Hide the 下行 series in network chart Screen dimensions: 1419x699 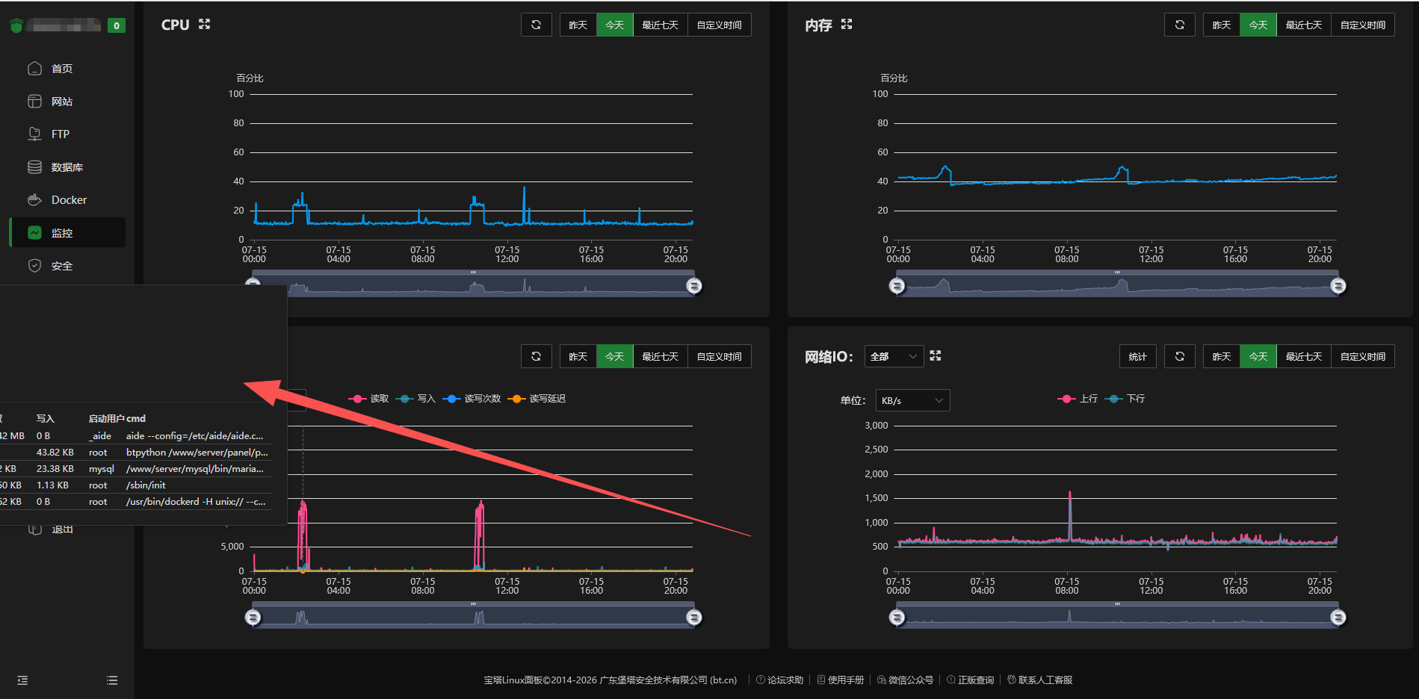click(1125, 399)
